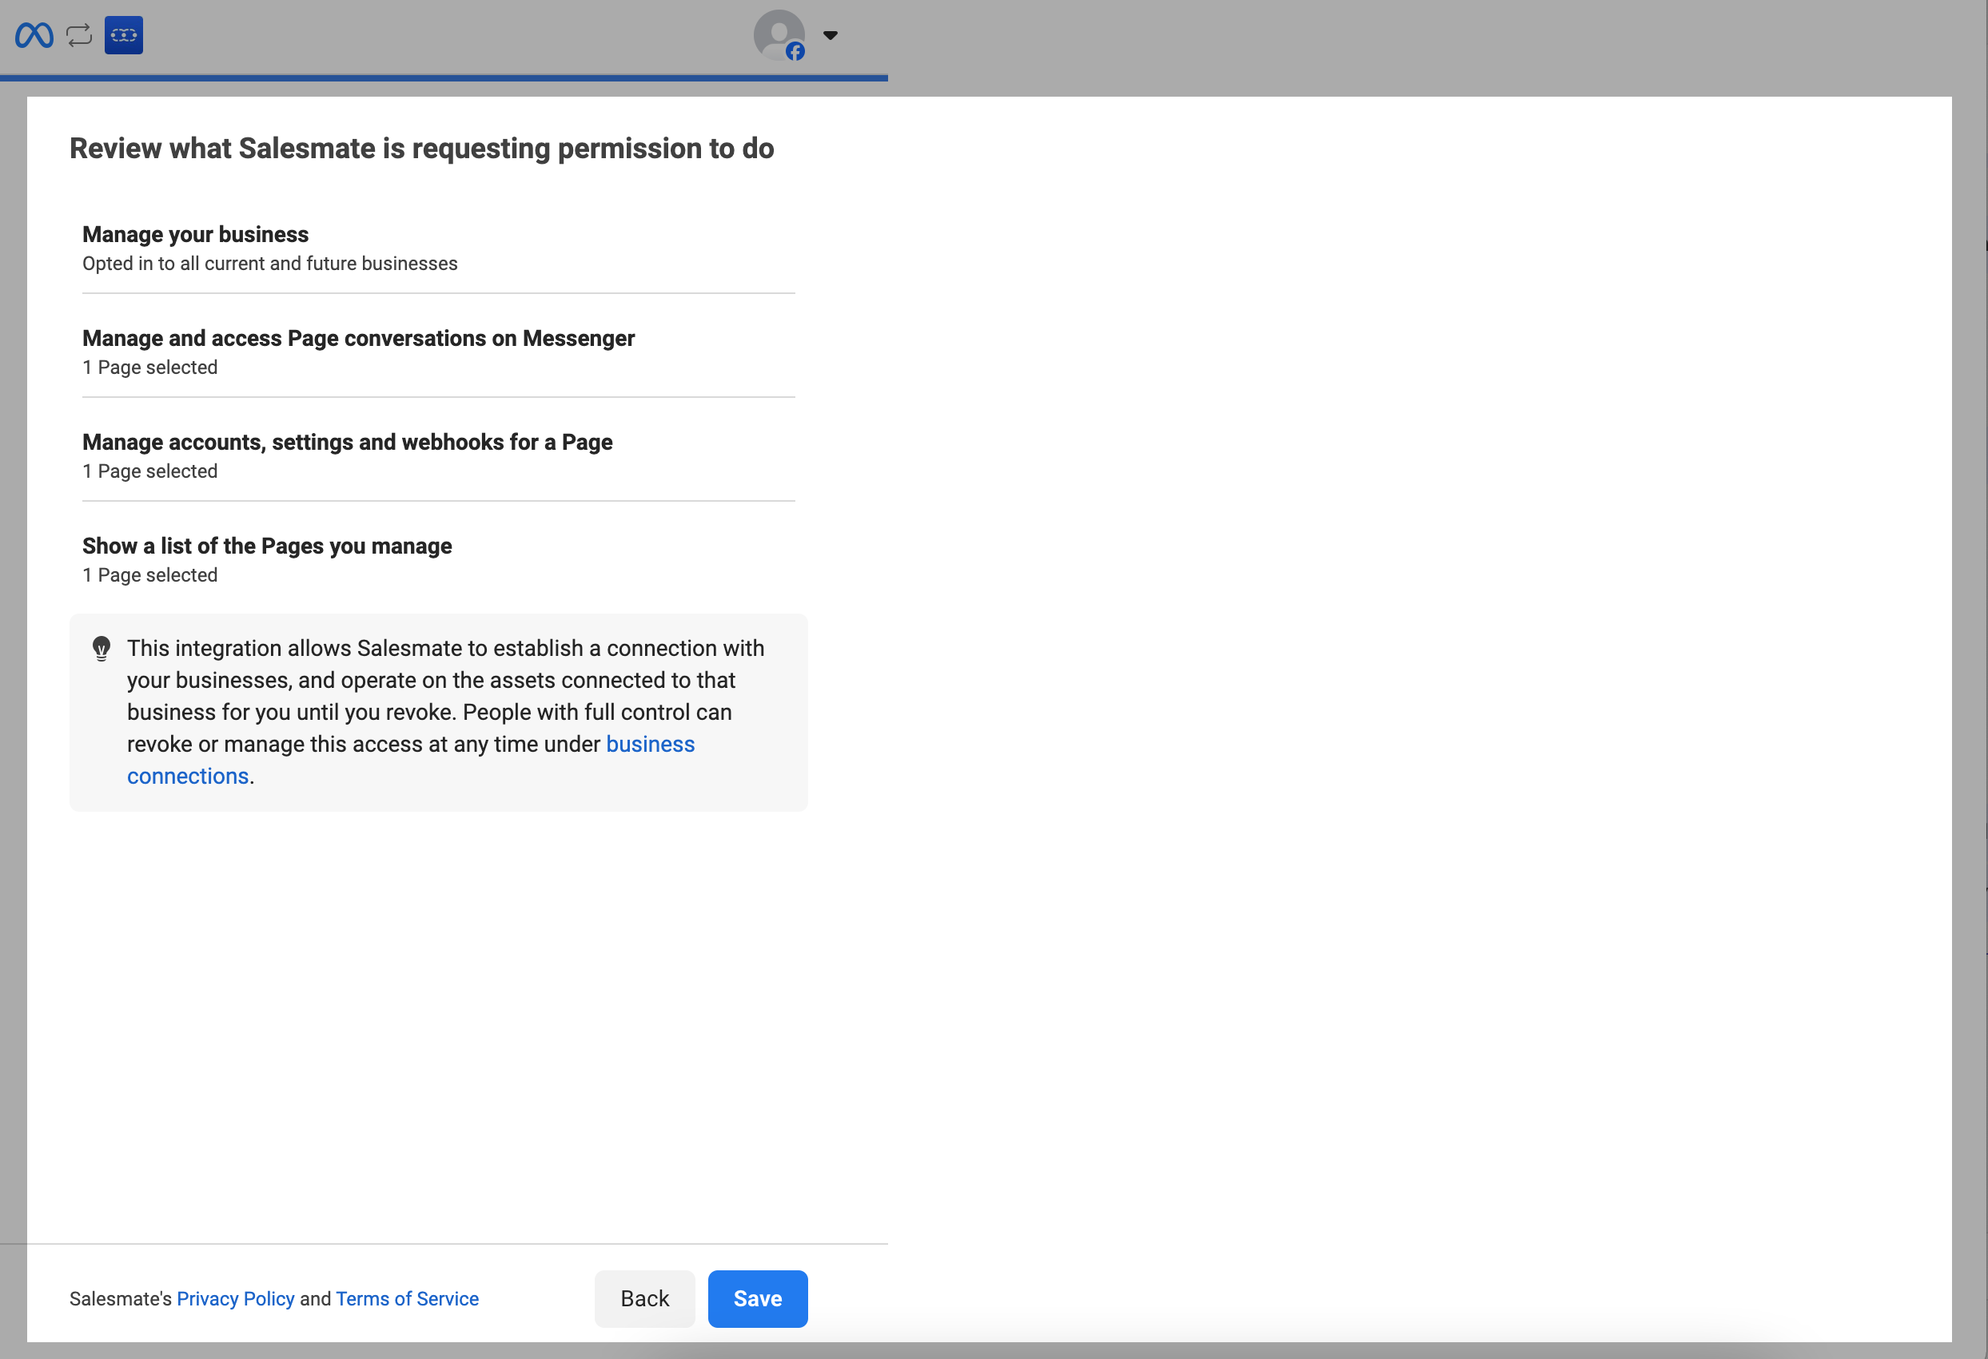Click the lightbulb info icon
Viewport: 1988px width, 1359px height.
point(101,649)
